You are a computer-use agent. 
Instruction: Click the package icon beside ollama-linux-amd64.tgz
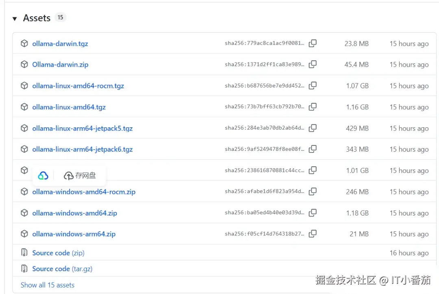(24, 107)
